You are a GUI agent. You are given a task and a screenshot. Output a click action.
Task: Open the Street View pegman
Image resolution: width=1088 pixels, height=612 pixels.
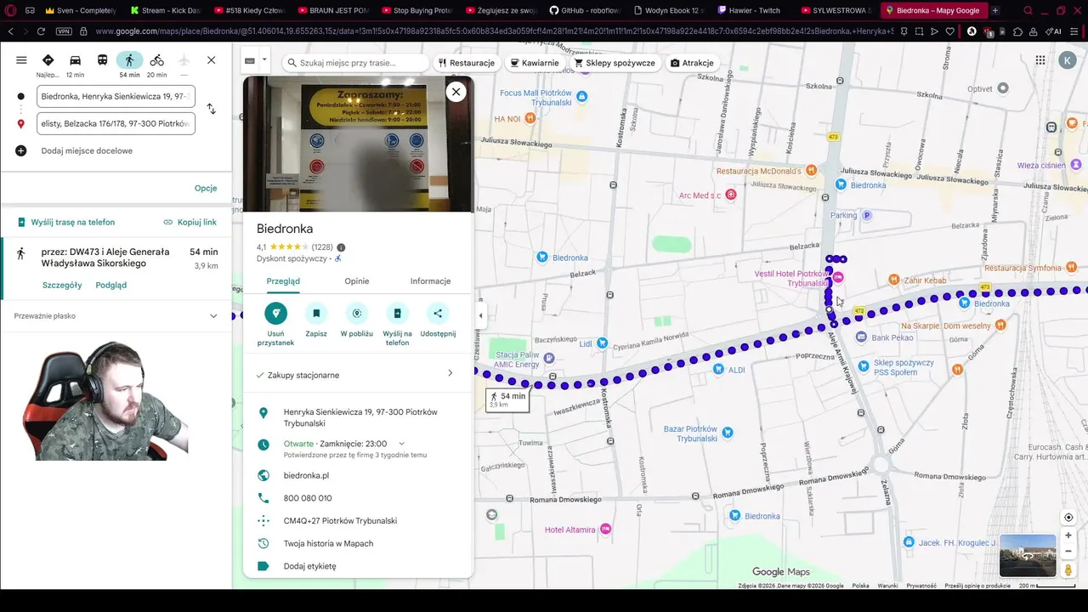click(x=1068, y=570)
